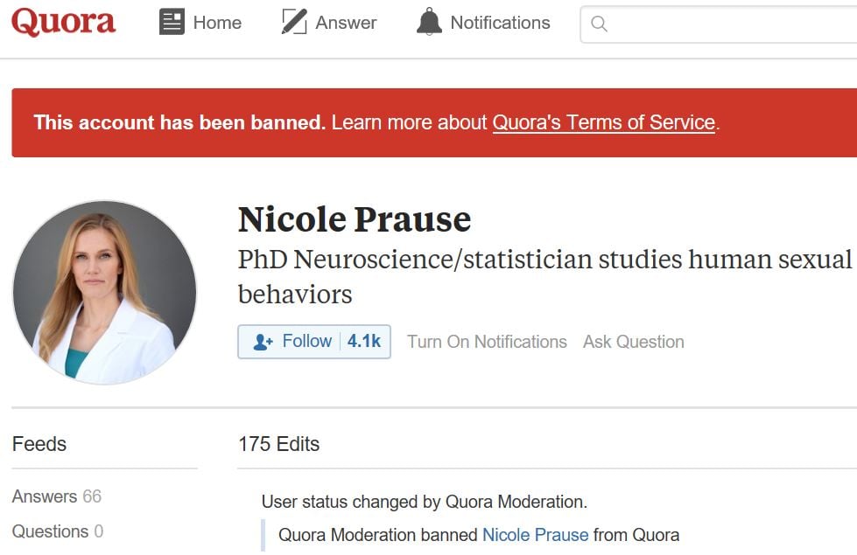Click the 175 Edits heading
The height and width of the screenshot is (555, 857).
tap(278, 444)
